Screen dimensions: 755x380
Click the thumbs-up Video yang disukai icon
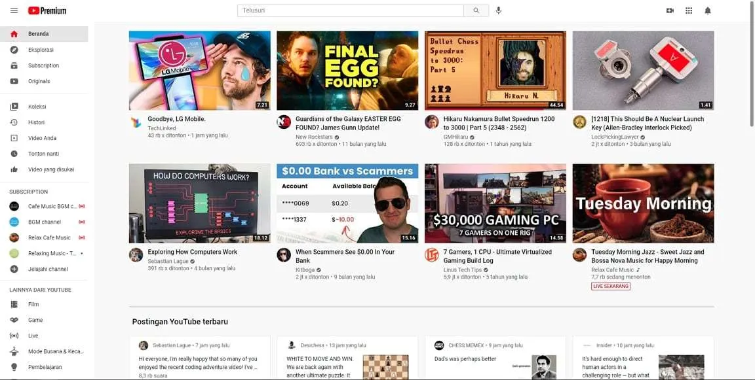click(14, 169)
